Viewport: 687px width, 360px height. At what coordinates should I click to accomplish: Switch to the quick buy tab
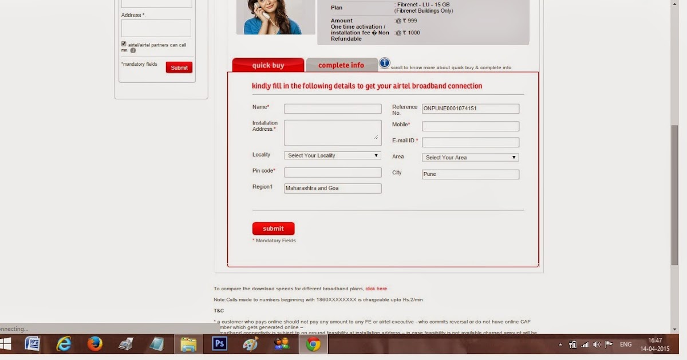click(268, 65)
